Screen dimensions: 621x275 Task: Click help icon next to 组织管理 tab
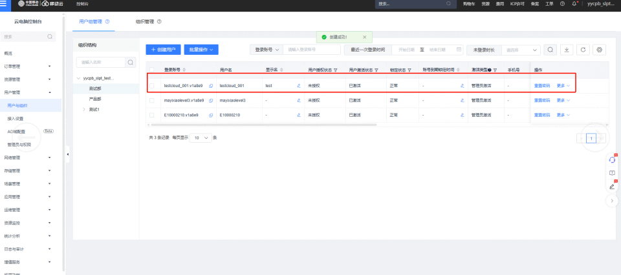[159, 22]
